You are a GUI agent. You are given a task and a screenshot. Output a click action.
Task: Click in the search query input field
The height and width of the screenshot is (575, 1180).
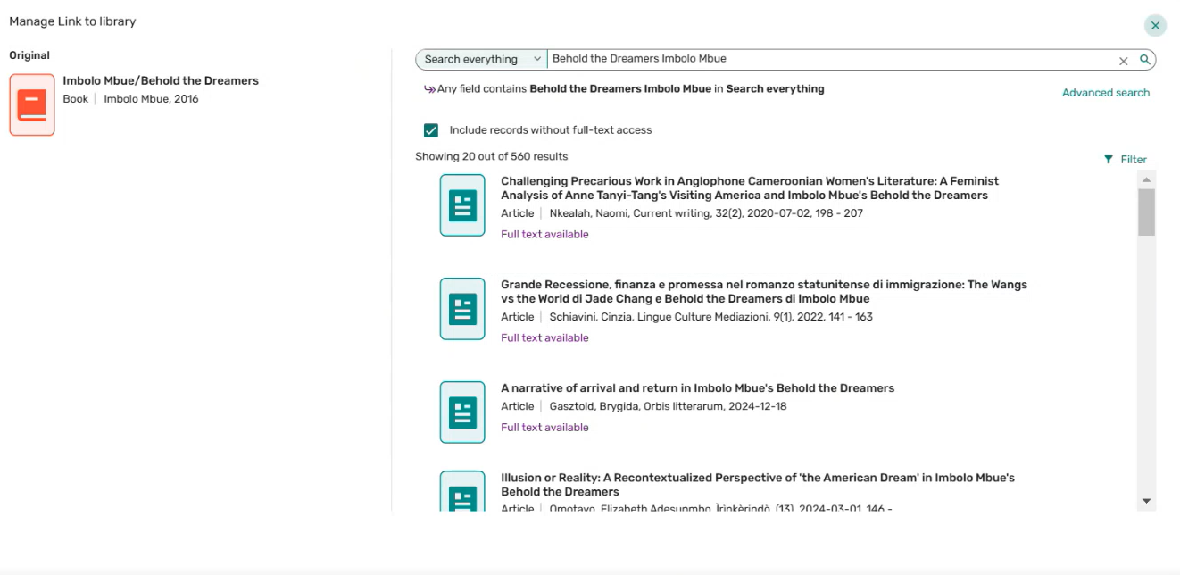pos(830,60)
